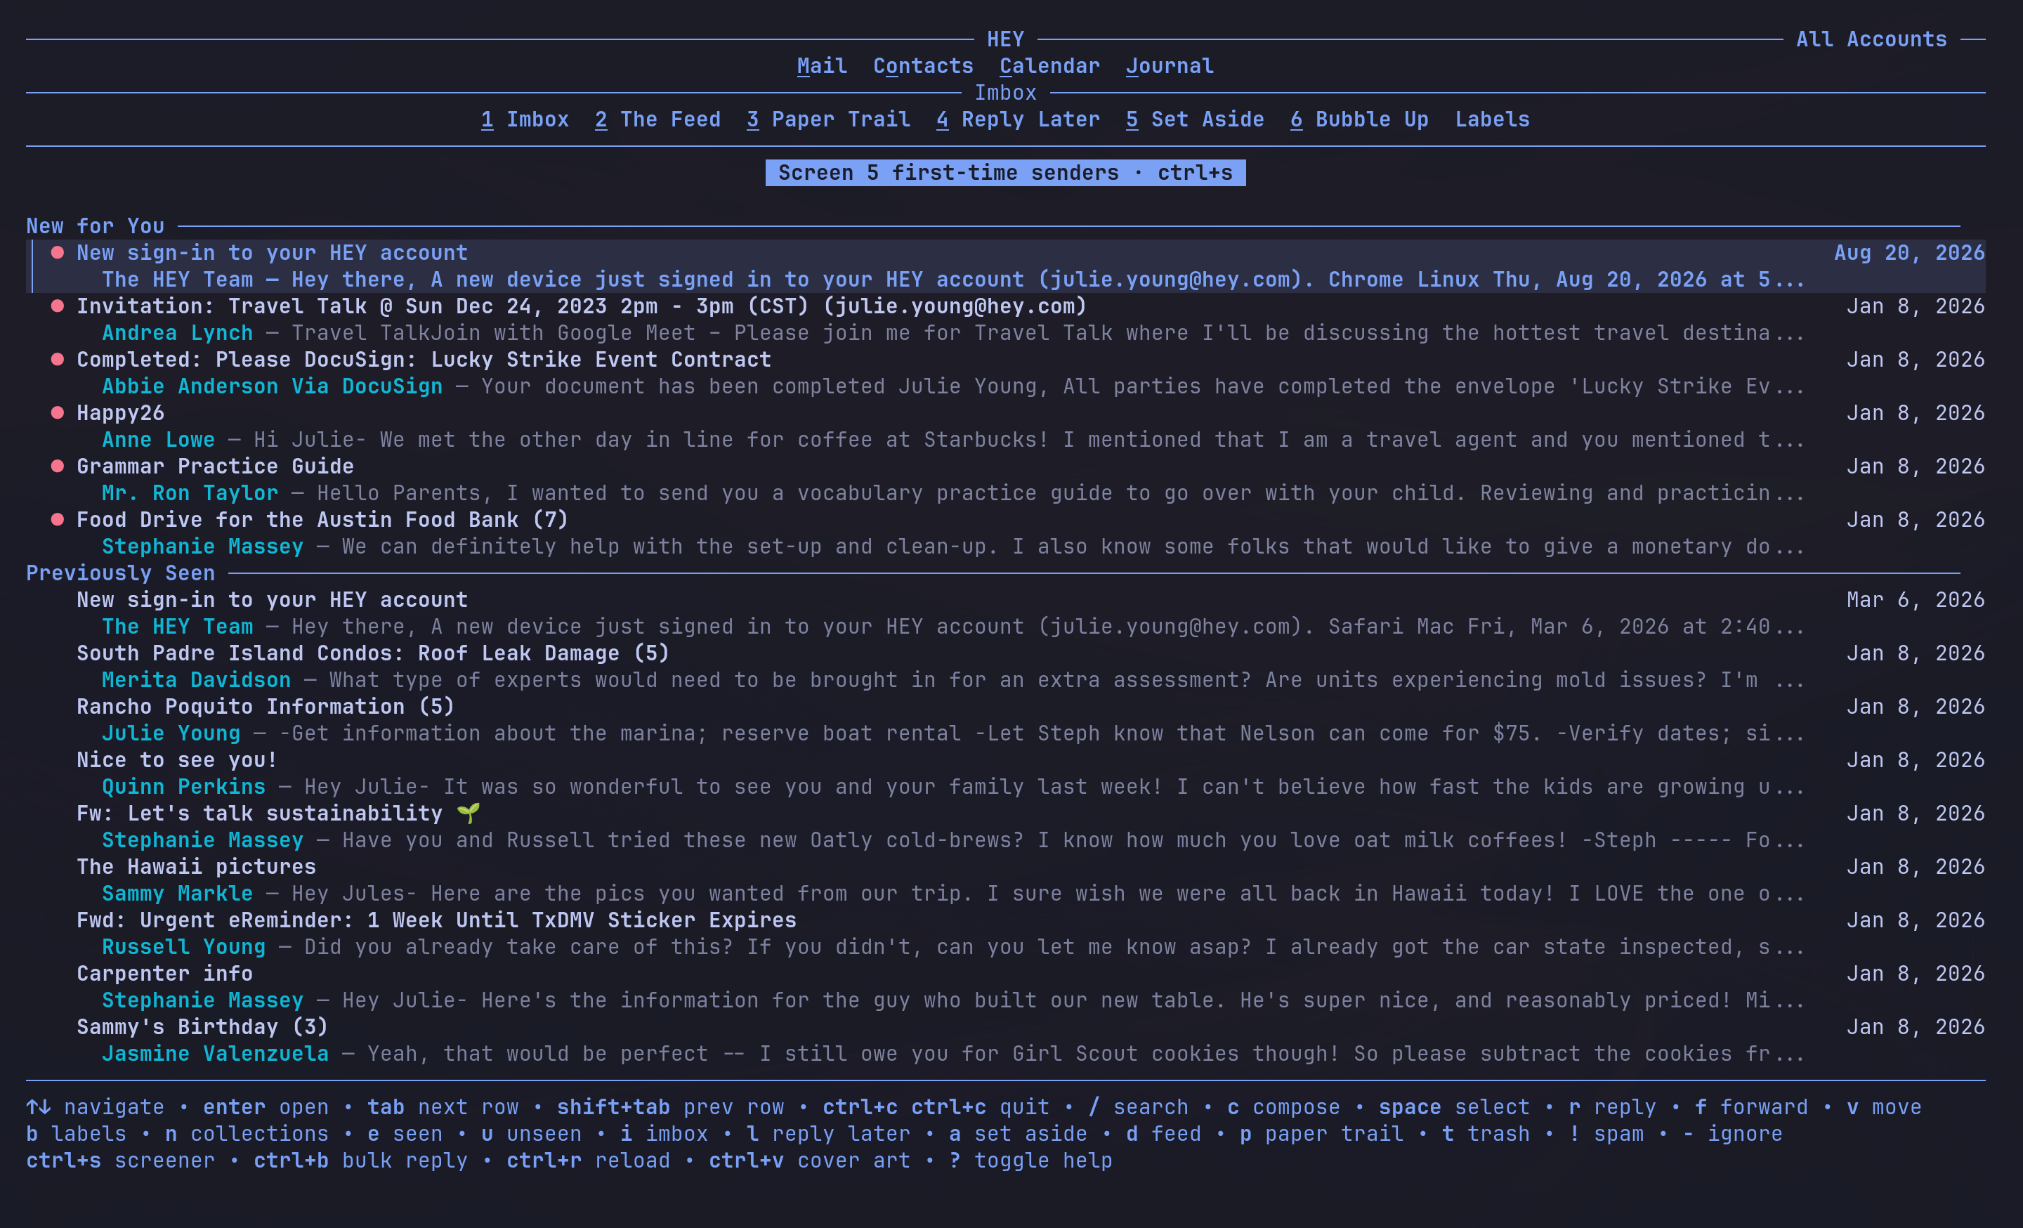Image resolution: width=2023 pixels, height=1228 pixels.
Task: Click the f forward shortcut hint
Action: click(1751, 1106)
